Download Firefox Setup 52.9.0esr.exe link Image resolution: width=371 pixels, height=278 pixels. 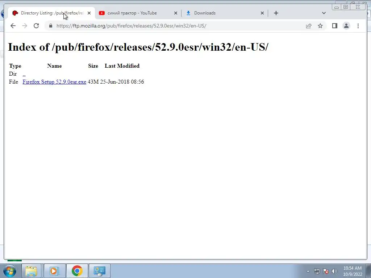(54, 82)
